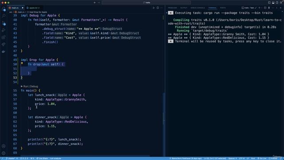This screenshot has width=284, height=160.
Task: Open the Ports panel tab
Action: pos(223,8)
